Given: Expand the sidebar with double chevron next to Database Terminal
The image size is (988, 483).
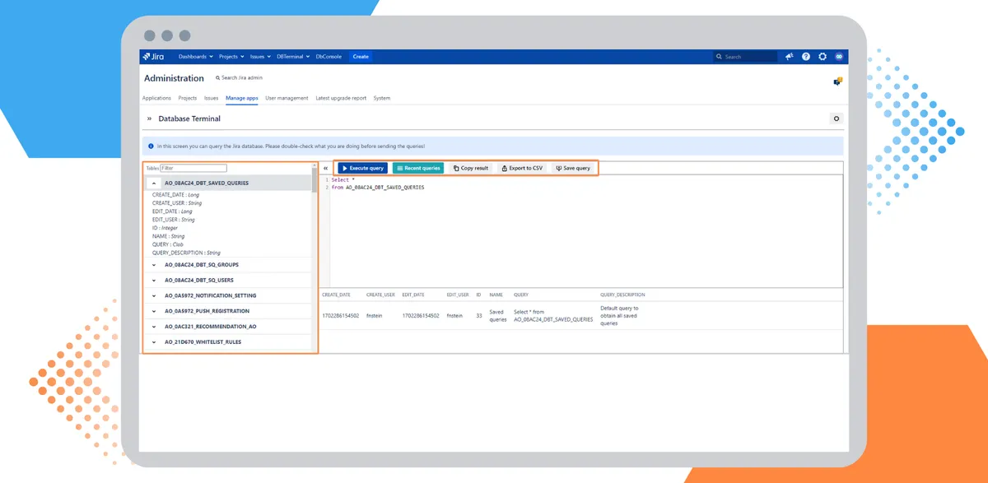Looking at the screenshot, I should (149, 118).
